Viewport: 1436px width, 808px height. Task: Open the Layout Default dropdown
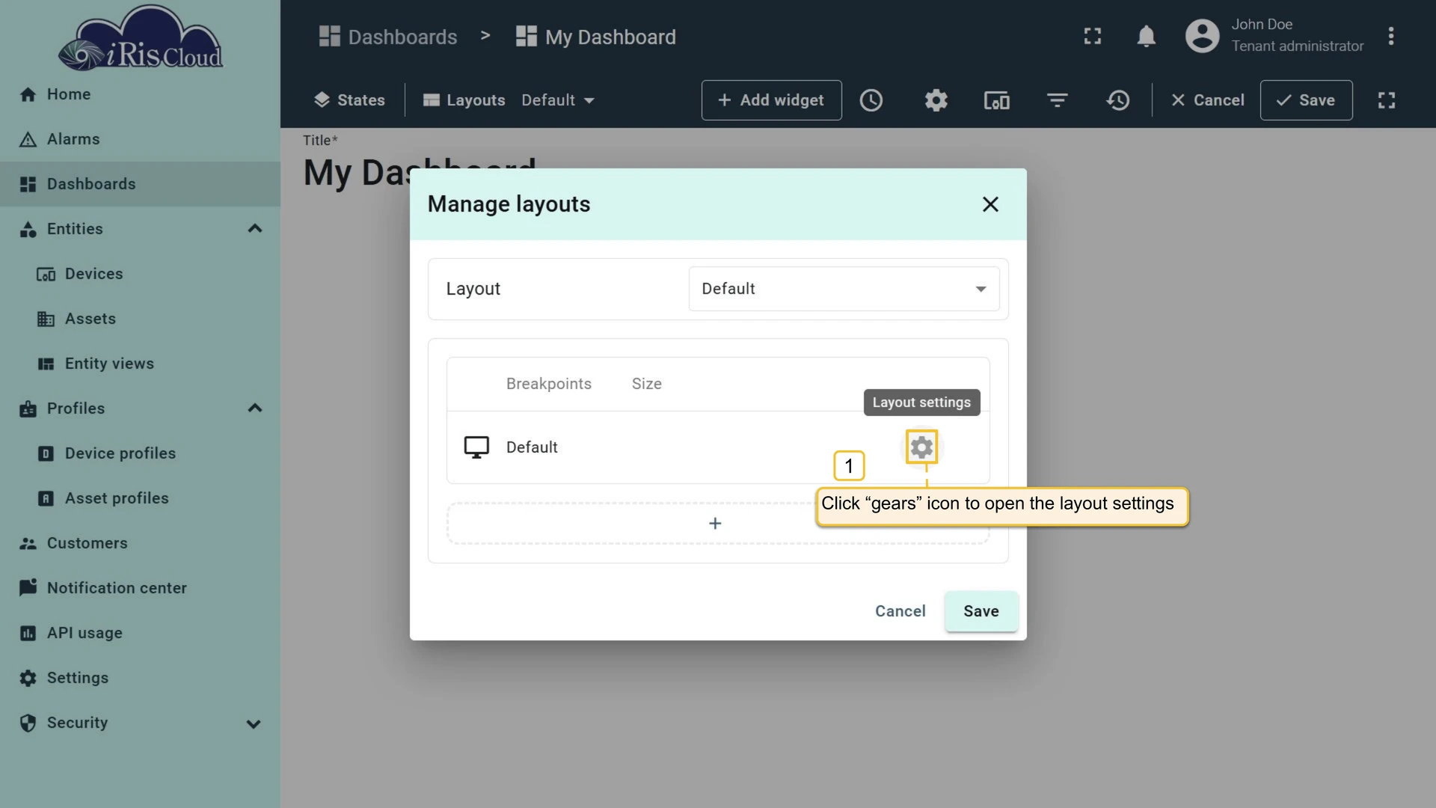844,289
